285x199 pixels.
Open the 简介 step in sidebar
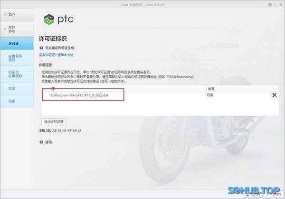click(17, 15)
